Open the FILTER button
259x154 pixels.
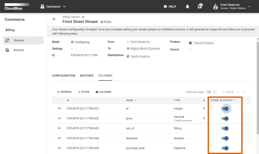click(x=83, y=92)
